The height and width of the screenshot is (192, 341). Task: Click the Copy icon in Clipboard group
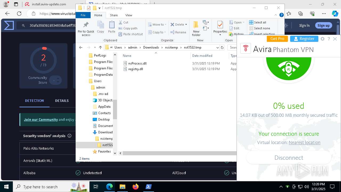100,27
